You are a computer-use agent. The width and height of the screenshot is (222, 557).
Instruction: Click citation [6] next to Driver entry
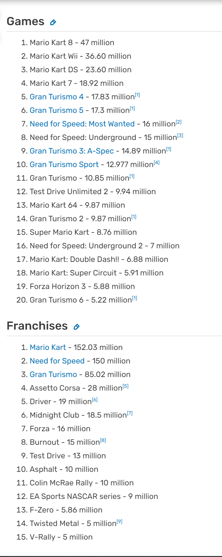point(95,400)
